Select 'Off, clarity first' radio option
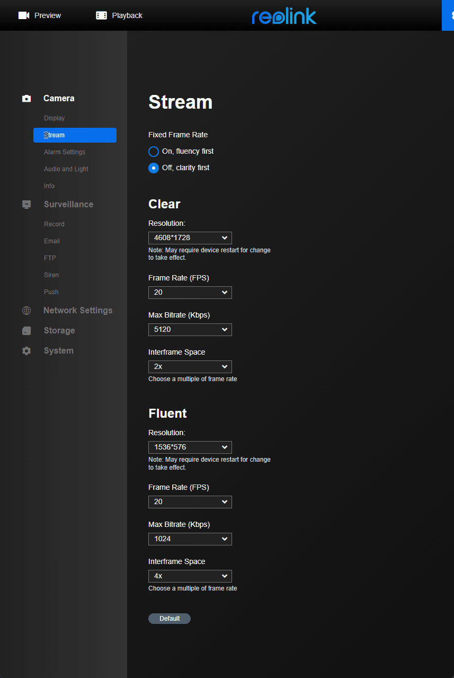Image resolution: width=454 pixels, height=678 pixels. pos(154,168)
